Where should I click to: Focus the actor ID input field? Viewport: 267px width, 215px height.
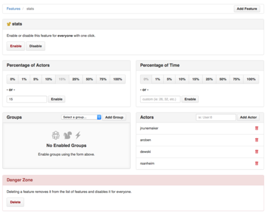pyautogui.click(x=216, y=117)
